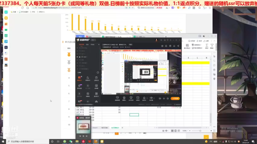
Task: Switch to page layout view in WPS
Action: click(x=175, y=131)
